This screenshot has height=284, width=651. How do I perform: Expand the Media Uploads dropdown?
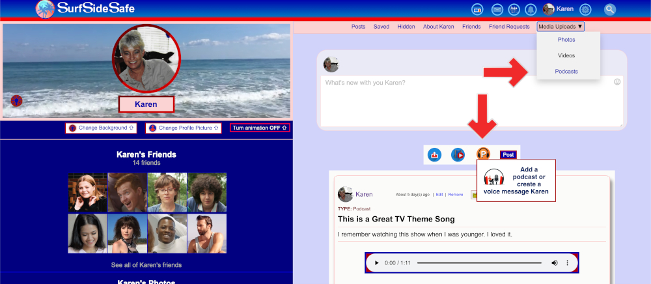561,27
